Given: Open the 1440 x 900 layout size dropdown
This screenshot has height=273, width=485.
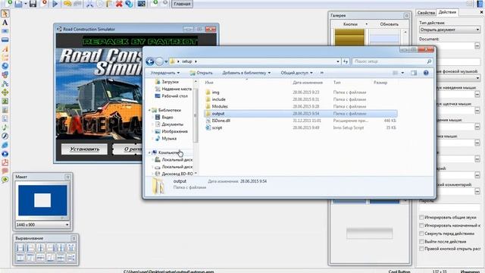Looking at the screenshot, I should click(x=42, y=224).
